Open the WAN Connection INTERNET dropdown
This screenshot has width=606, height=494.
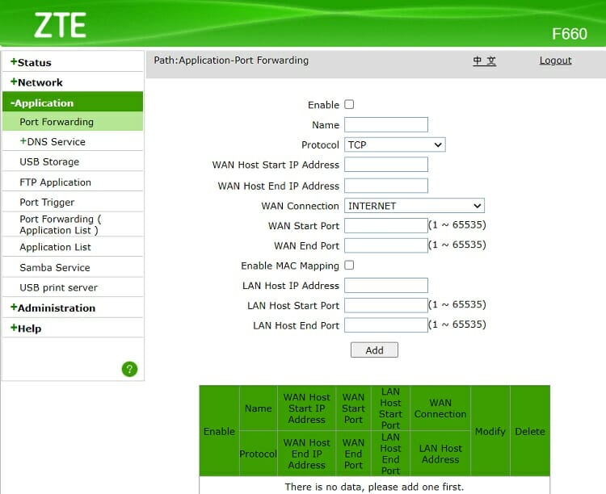pyautogui.click(x=414, y=206)
